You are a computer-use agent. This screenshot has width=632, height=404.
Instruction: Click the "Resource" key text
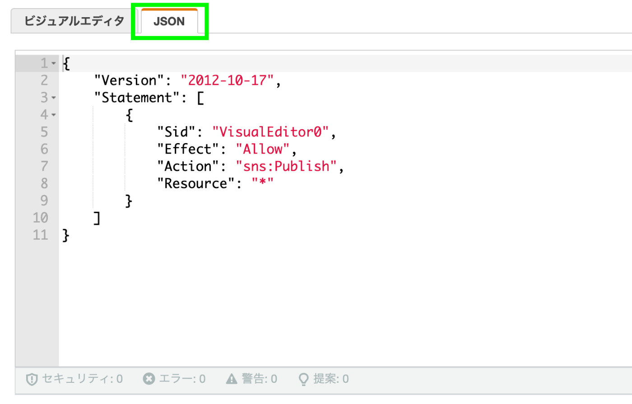coord(196,184)
